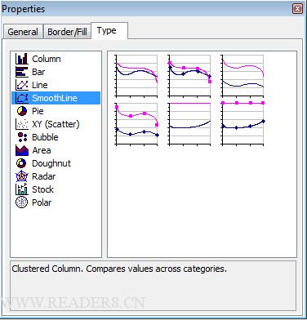Click the Type tab

click(x=109, y=31)
